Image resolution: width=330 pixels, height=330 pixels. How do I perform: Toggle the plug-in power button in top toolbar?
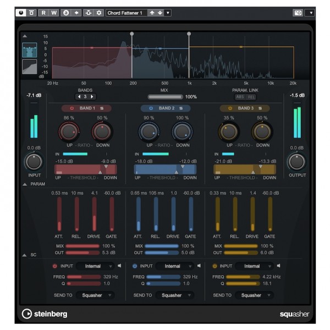tap(21, 13)
